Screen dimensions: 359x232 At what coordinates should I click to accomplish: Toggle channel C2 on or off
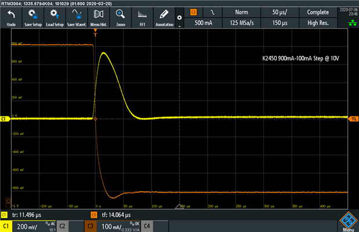(62, 226)
